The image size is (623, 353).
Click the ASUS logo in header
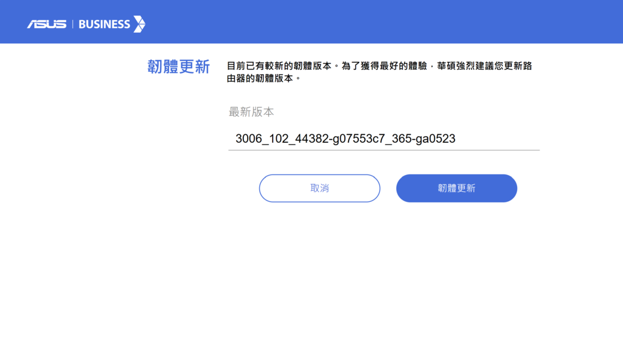46,24
